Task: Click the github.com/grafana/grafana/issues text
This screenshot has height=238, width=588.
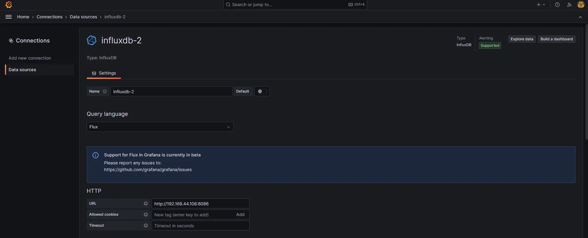Action: pyautogui.click(x=148, y=170)
